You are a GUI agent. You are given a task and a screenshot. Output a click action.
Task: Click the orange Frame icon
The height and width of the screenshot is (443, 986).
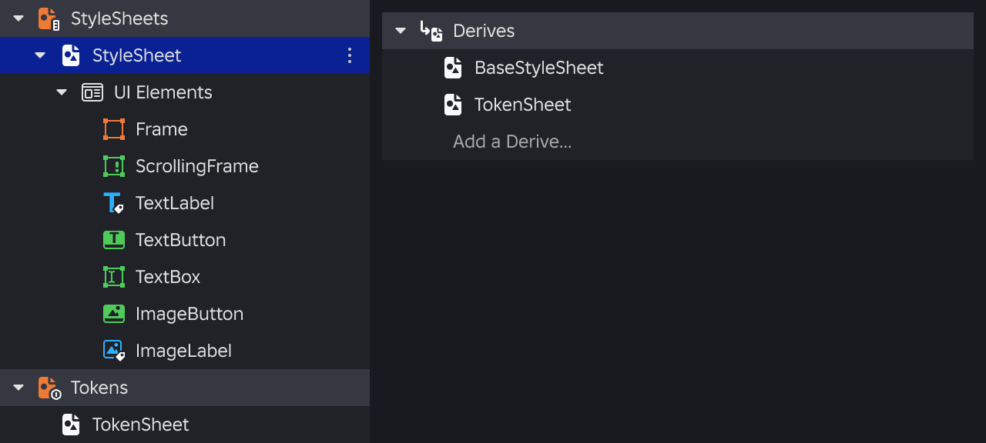tap(114, 129)
